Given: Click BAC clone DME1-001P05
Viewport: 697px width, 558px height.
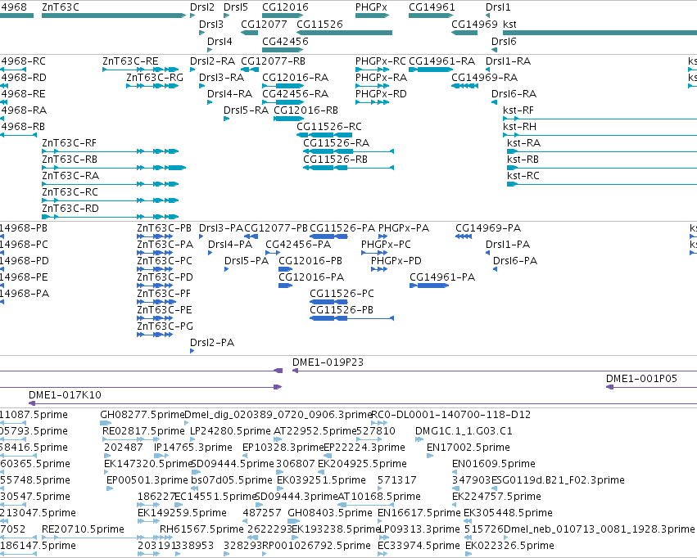Looking at the screenshot, I should coord(641,378).
